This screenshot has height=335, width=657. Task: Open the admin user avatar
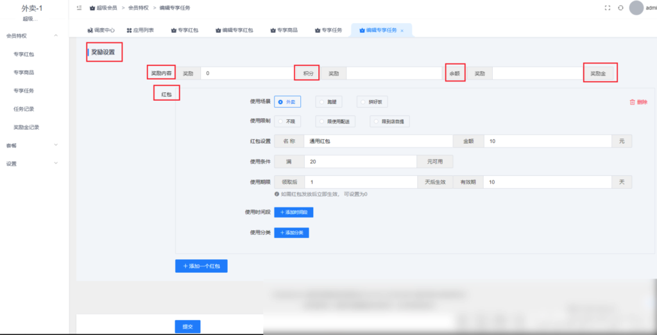[636, 8]
